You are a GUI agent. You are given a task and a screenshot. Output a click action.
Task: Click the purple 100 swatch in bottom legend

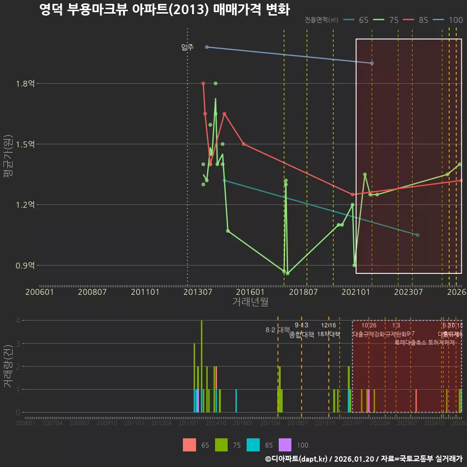point(285,445)
